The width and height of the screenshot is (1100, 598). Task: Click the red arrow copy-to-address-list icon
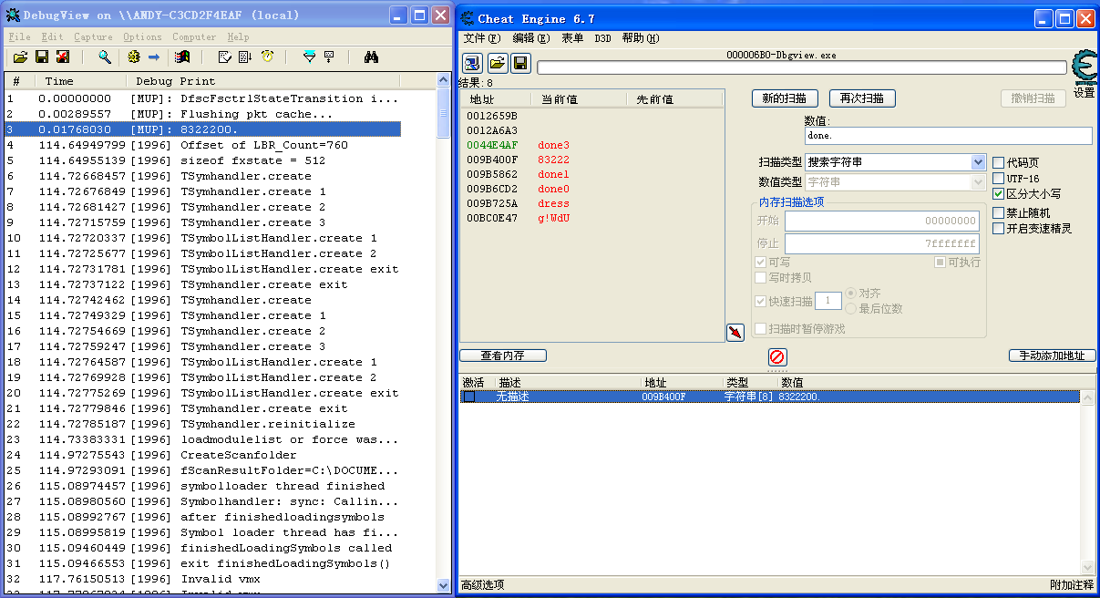[735, 333]
